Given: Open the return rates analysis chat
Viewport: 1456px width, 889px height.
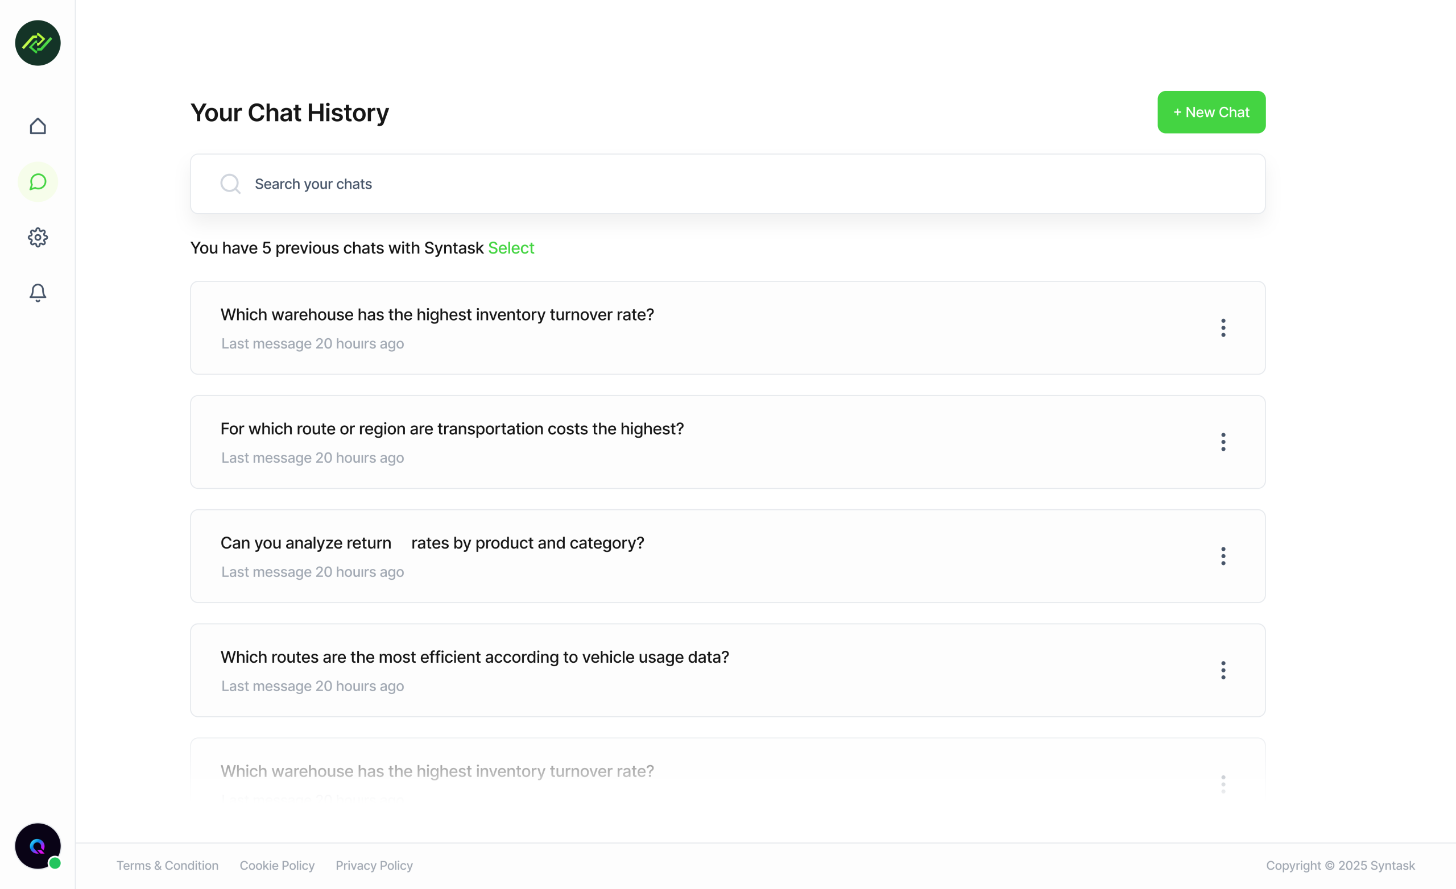Looking at the screenshot, I should [x=432, y=543].
